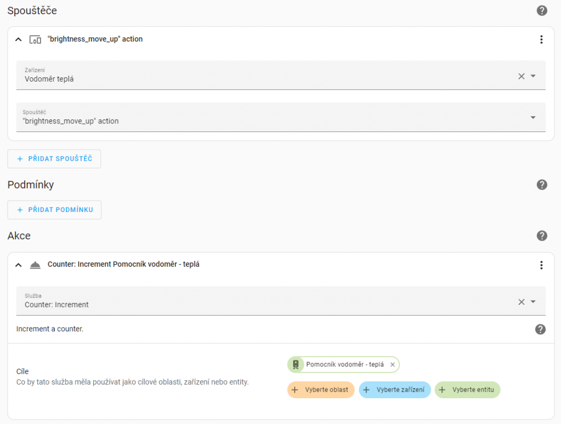
Task: Click the Cíle targets label
Action: coord(22,371)
